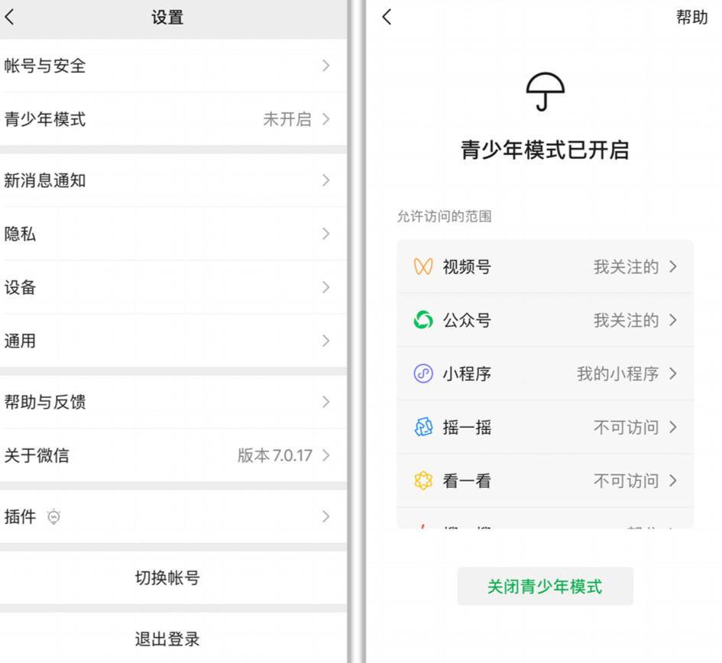Tap the umbrella icon above 青少年模式已开启
The height and width of the screenshot is (663, 722).
[x=546, y=92]
